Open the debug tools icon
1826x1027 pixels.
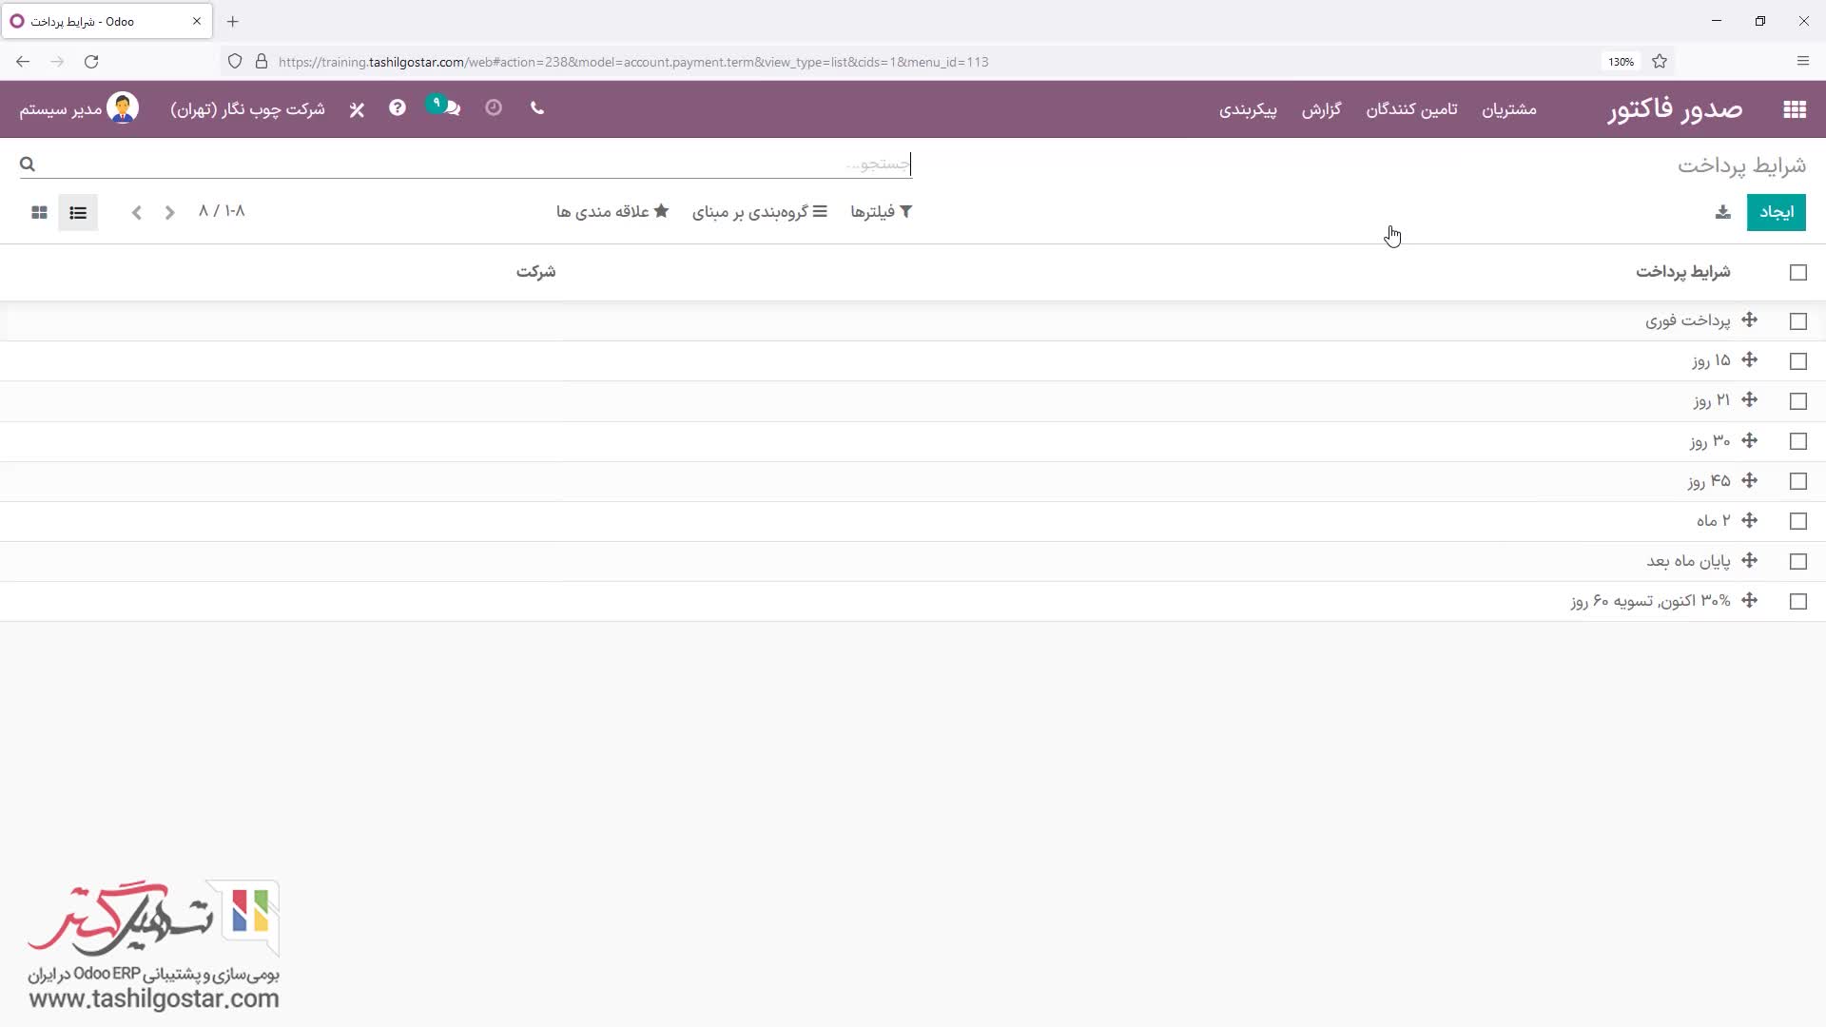tap(357, 109)
